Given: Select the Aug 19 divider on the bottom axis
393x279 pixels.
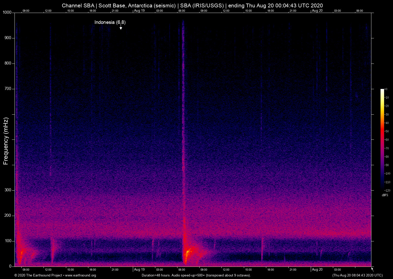Looking at the screenshot, I should click(x=139, y=270).
